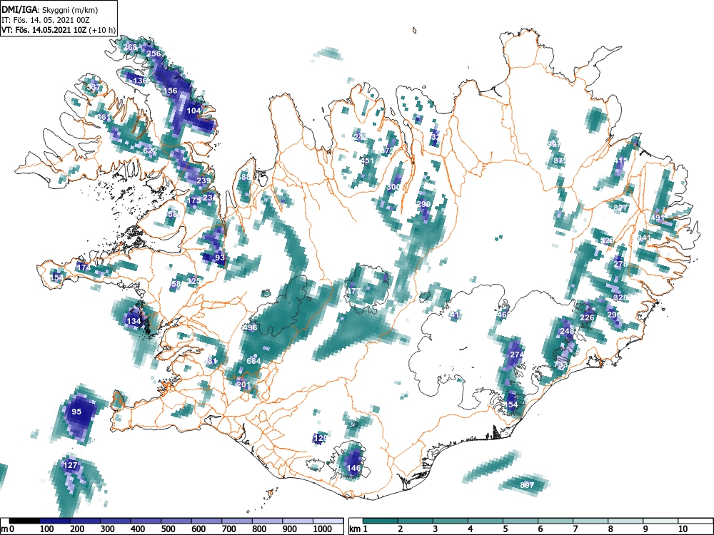
Task: Click the '146' value on the southern glacier
Action: 354,468
